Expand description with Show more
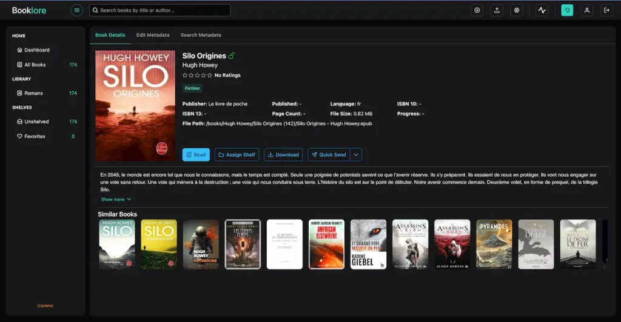The image size is (621, 322). (116, 200)
